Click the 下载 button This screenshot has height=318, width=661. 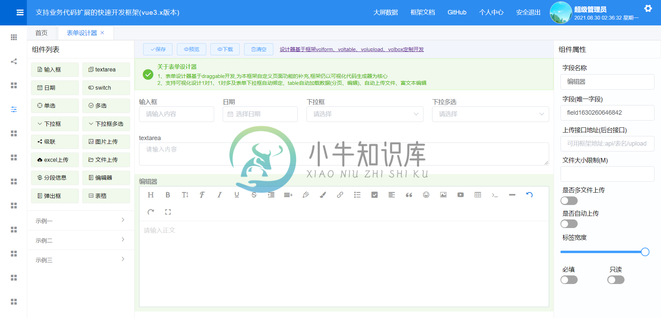click(225, 49)
